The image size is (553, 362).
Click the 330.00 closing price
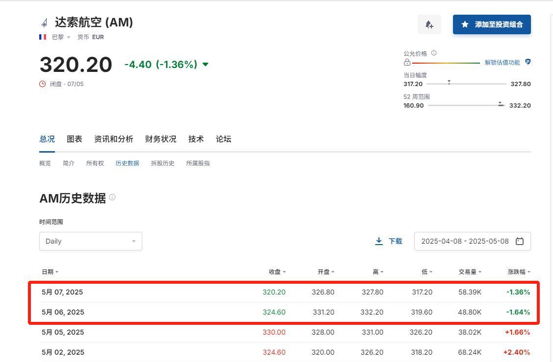coord(274,332)
